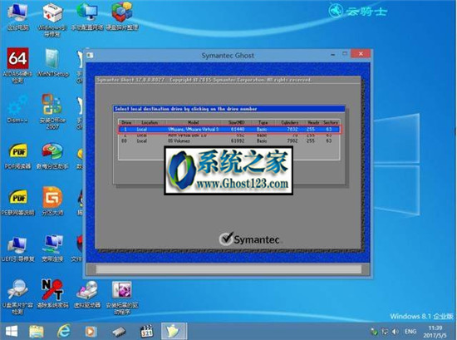Maximize the Symantec Ghost window
This screenshot has height=340, width=457.
tap(345, 54)
